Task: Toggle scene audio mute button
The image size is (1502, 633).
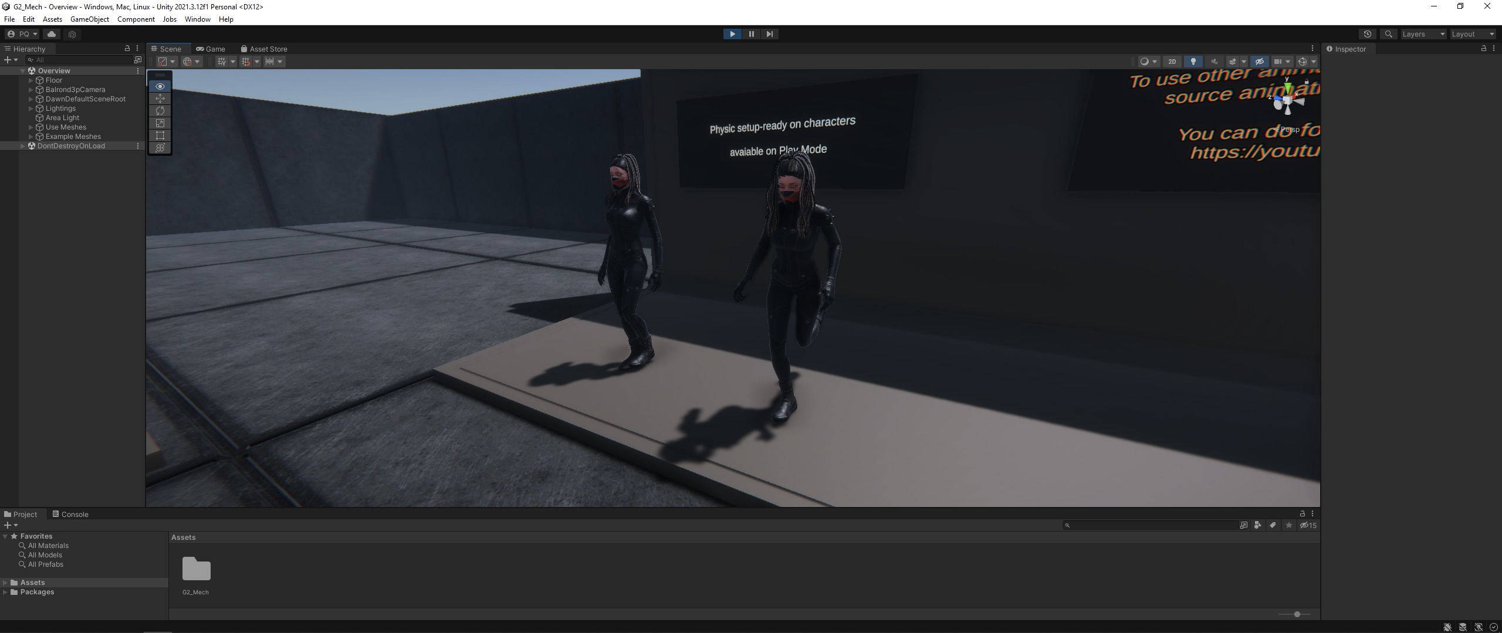Action: (x=1215, y=62)
